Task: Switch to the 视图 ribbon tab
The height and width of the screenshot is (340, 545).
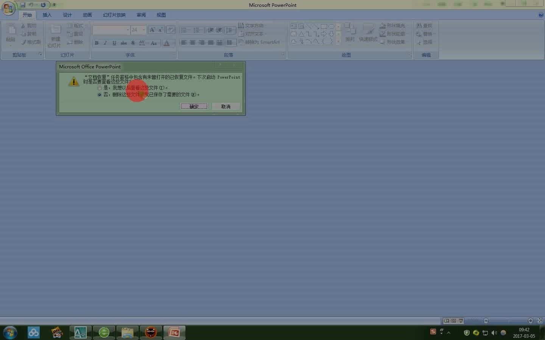Action: (161, 15)
